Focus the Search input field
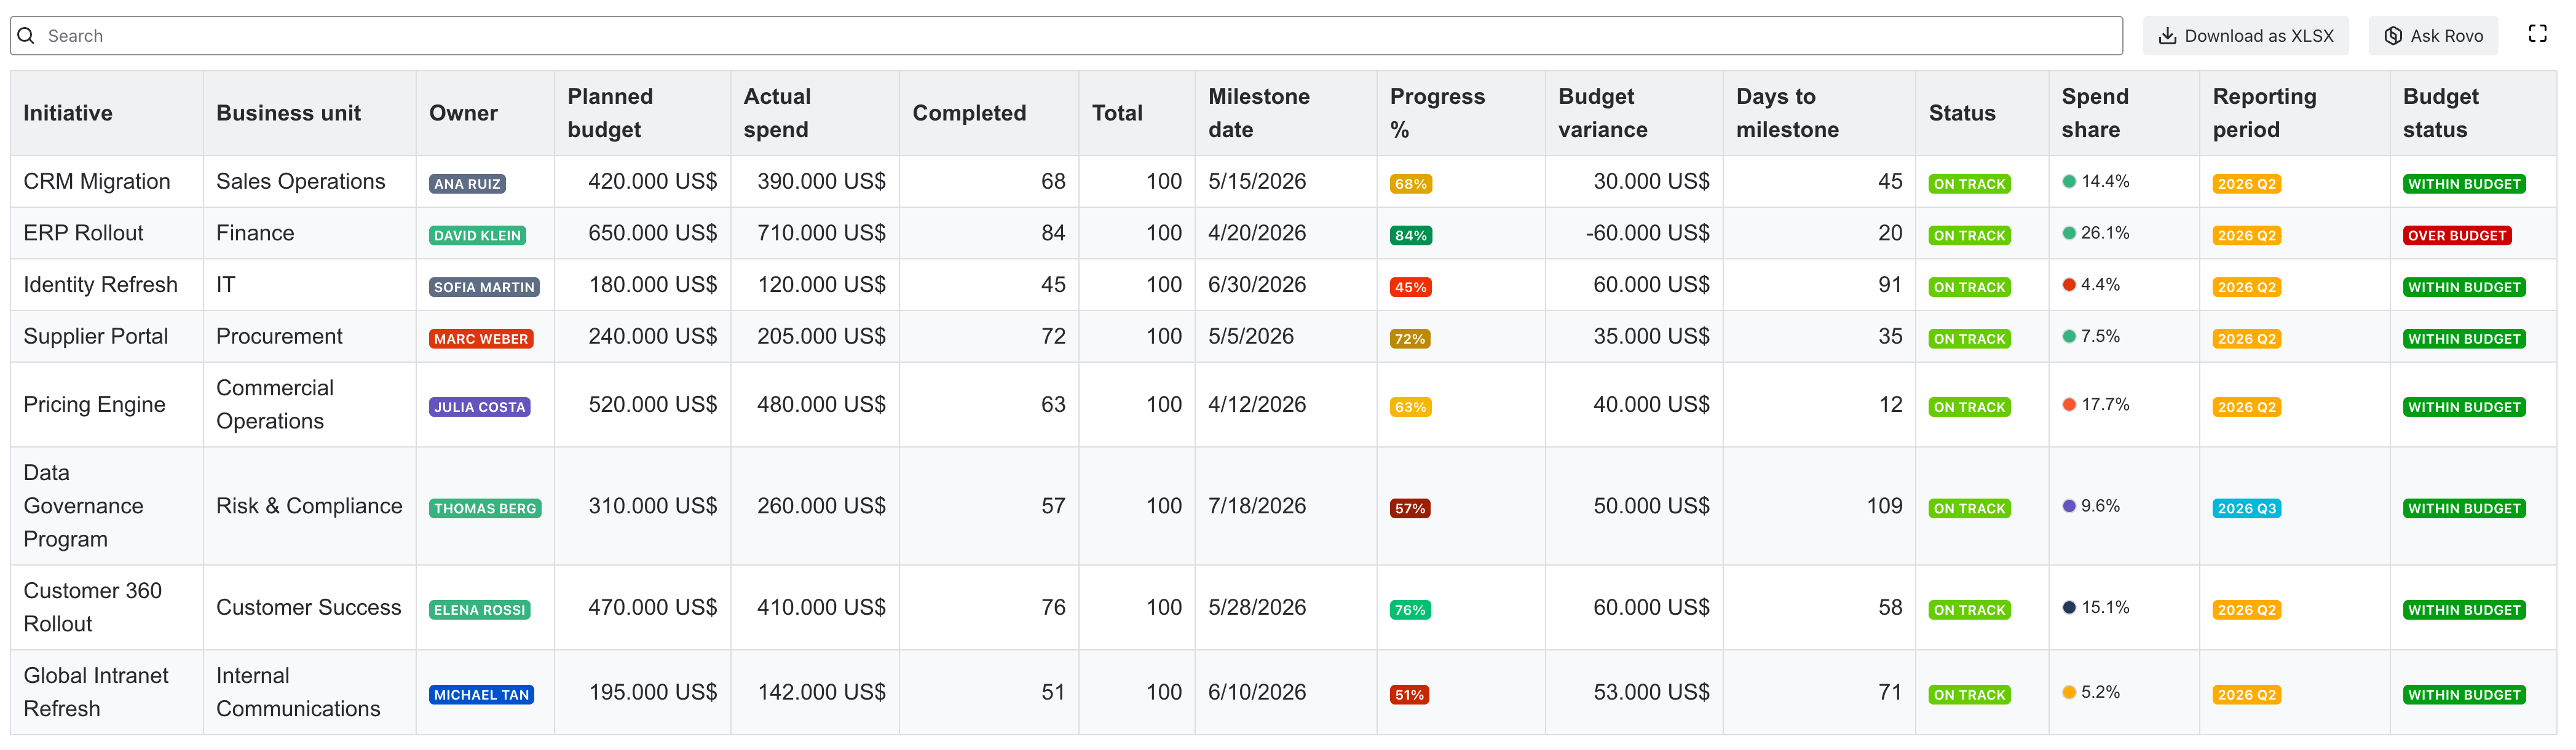This screenshot has height=750, width=2576. pos(1066,36)
